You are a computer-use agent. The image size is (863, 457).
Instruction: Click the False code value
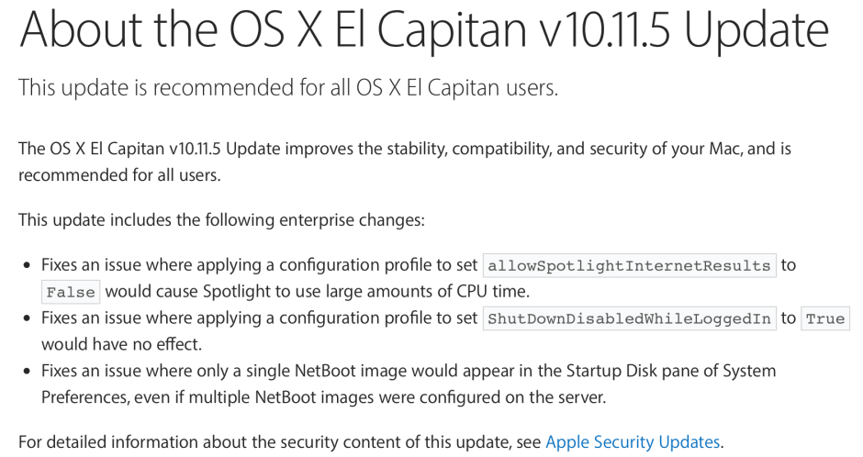click(x=71, y=292)
